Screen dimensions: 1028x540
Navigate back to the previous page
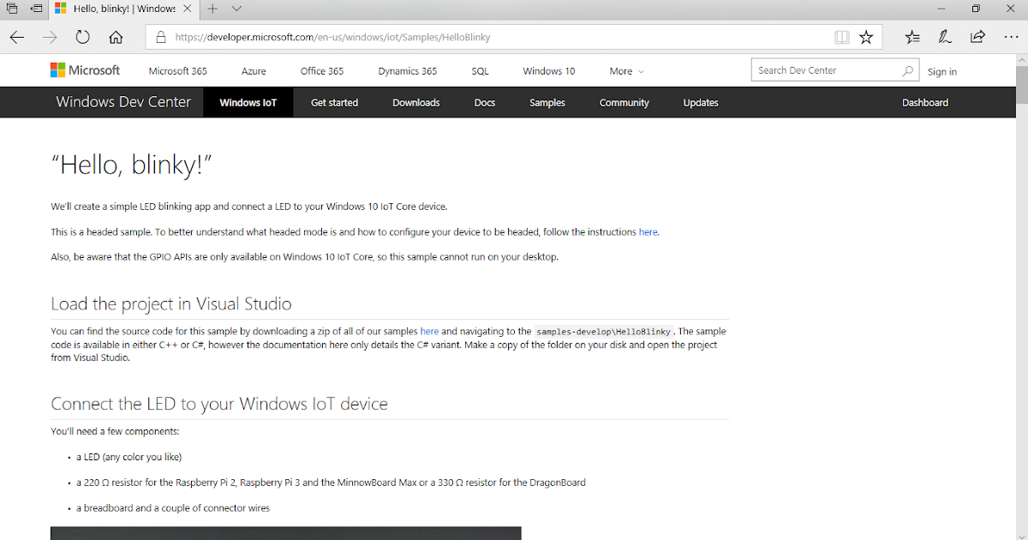tap(17, 37)
